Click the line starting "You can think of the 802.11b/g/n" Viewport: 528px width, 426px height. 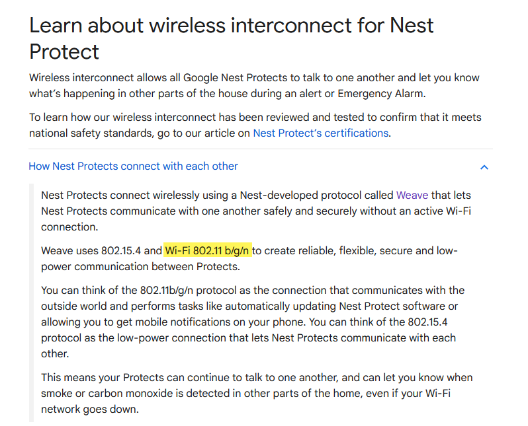point(253,290)
